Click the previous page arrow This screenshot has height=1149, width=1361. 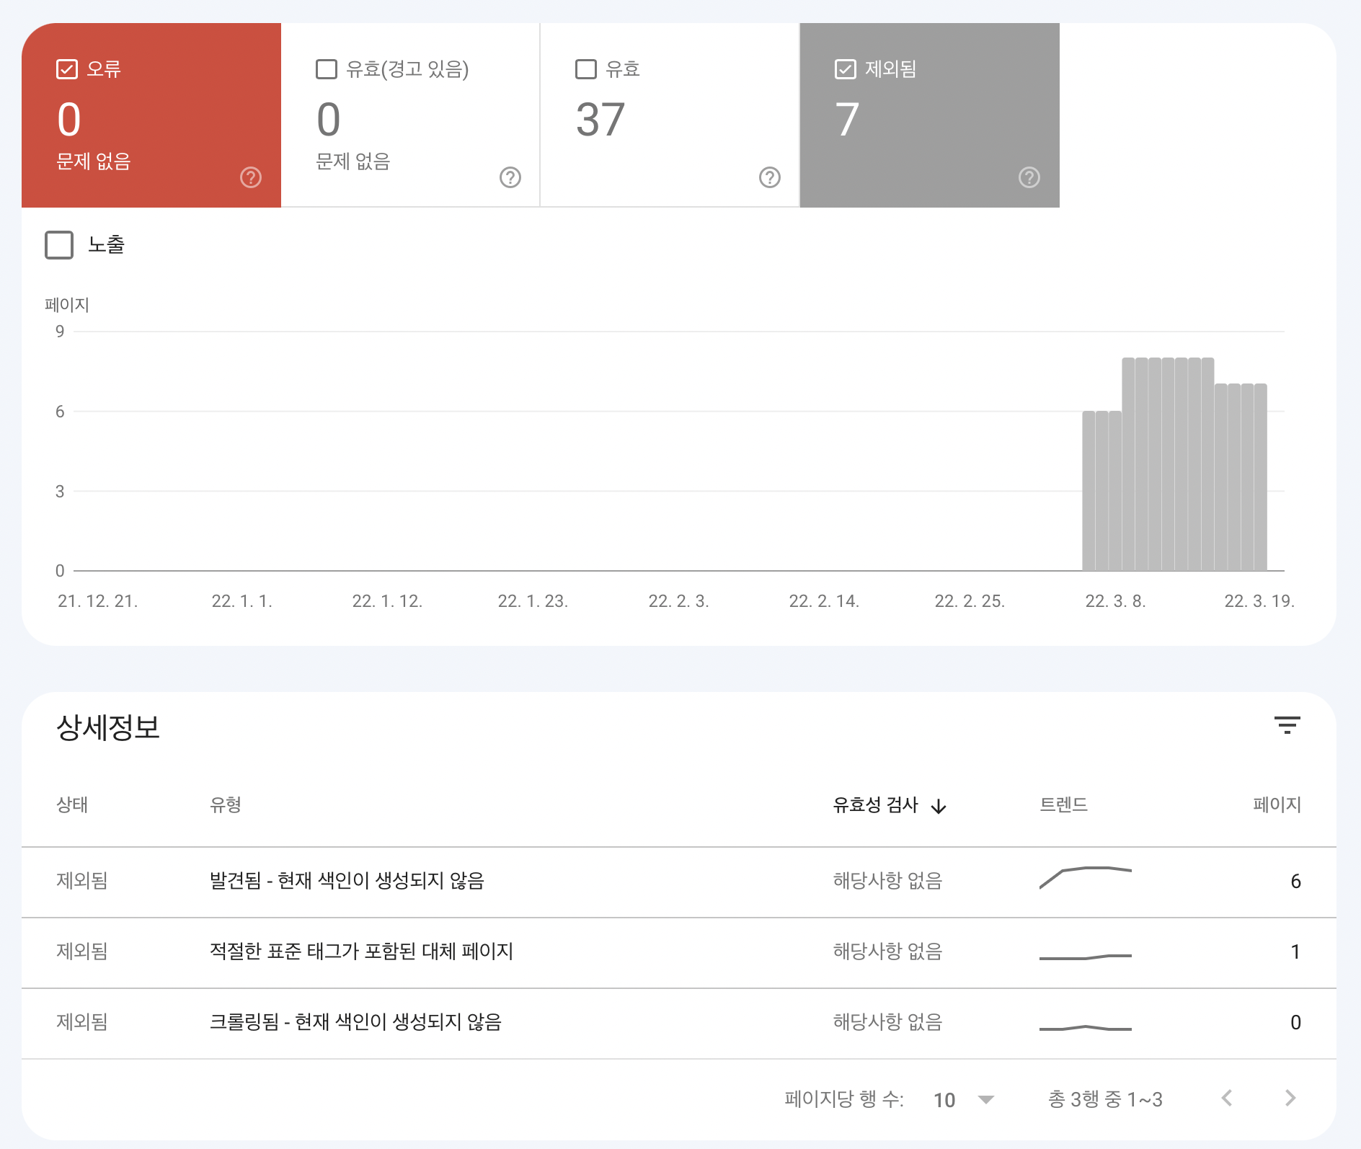pyautogui.click(x=1226, y=1098)
